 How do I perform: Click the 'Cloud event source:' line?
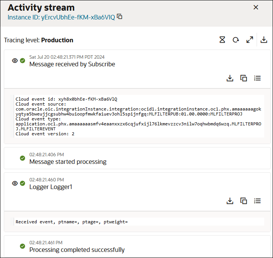[x=41, y=104]
